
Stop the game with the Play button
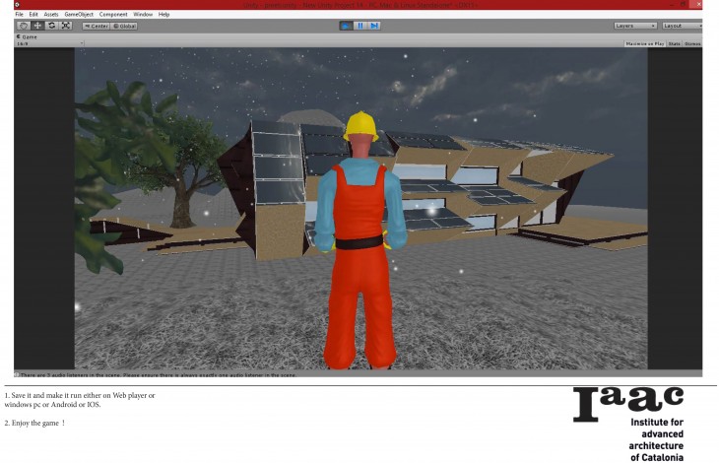[346, 26]
